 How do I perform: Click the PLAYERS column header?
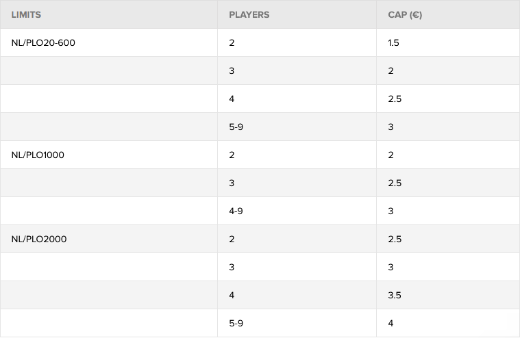[249, 14]
